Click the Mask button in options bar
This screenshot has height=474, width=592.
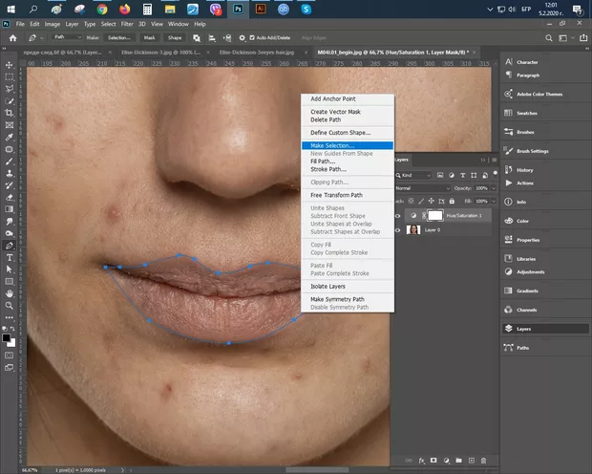150,37
